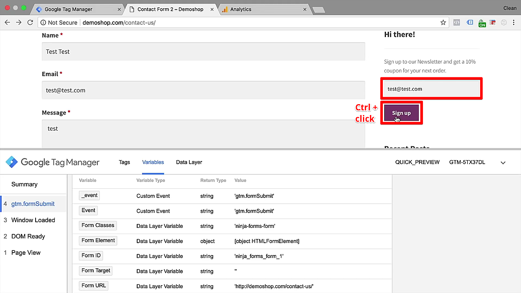521x293 pixels.
Task: Click the [object HTMLFormElement] value
Action: click(x=267, y=241)
